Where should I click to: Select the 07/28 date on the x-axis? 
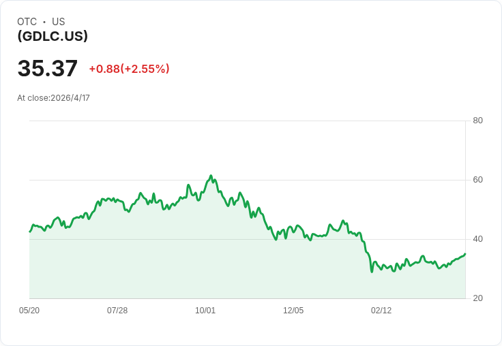point(117,311)
